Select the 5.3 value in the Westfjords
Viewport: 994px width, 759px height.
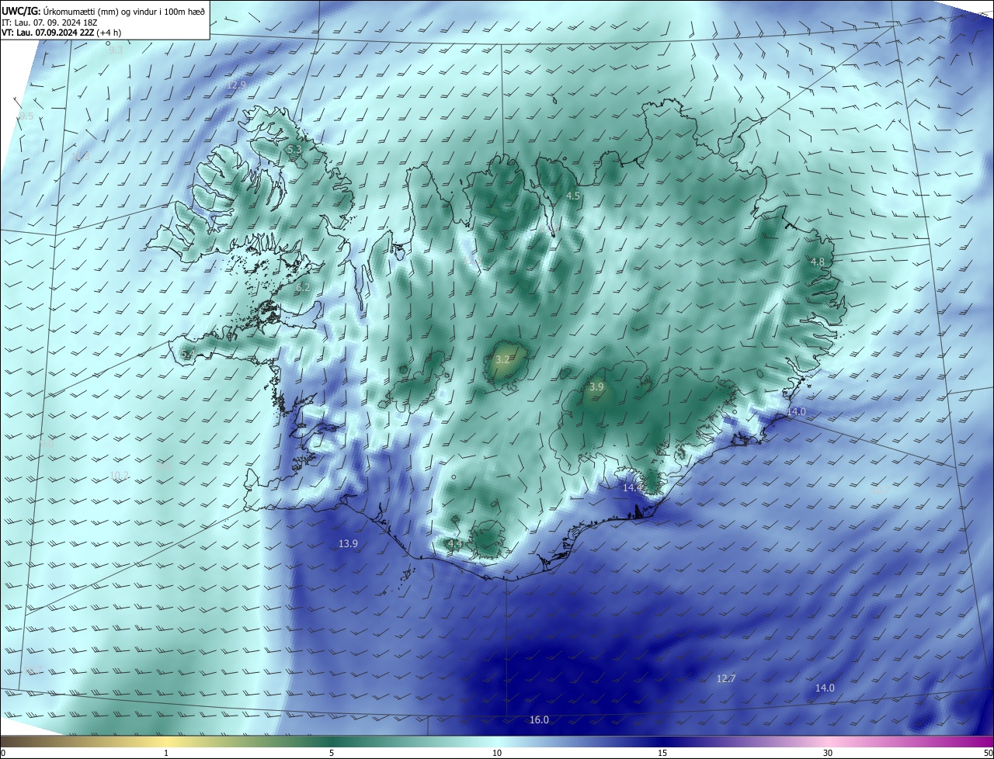point(294,149)
